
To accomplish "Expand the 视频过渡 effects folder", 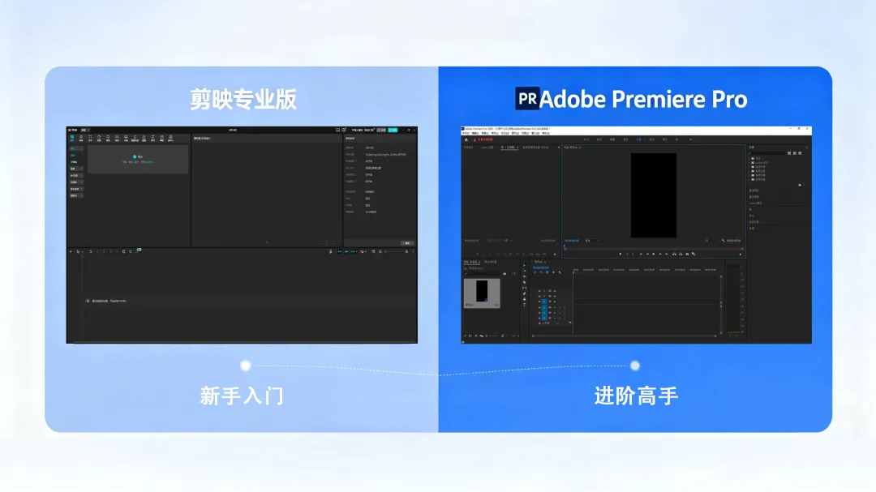I will (x=749, y=179).
